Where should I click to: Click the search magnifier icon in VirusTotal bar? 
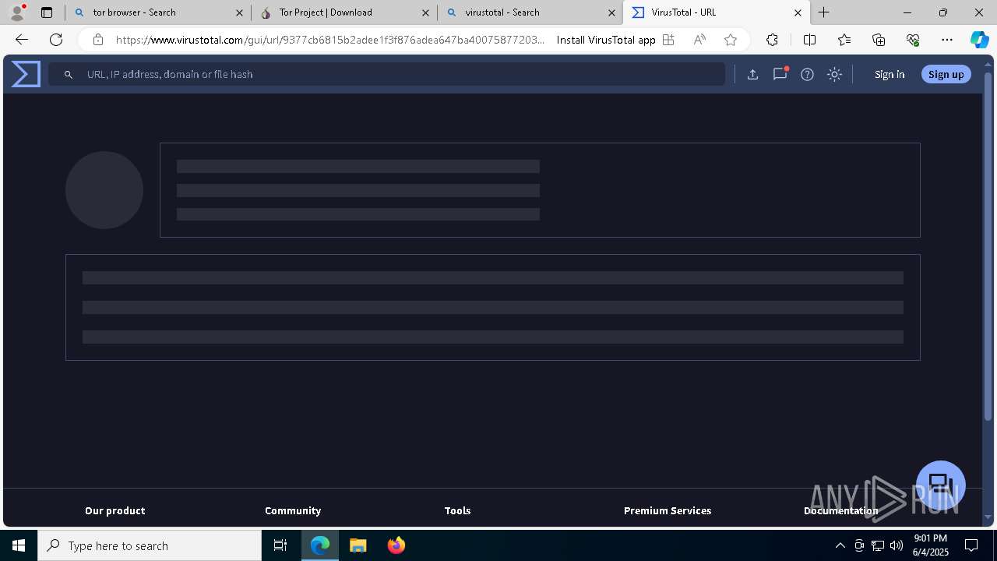click(x=69, y=74)
